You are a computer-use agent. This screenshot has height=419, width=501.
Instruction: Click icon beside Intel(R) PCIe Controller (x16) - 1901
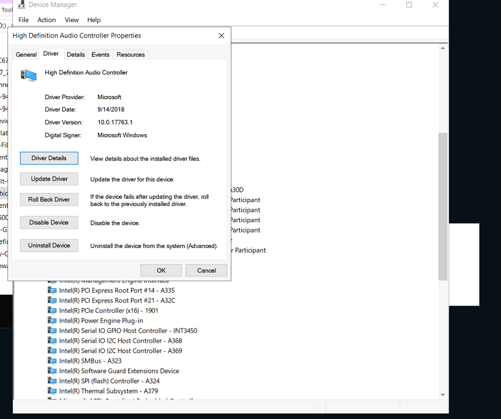52,310
